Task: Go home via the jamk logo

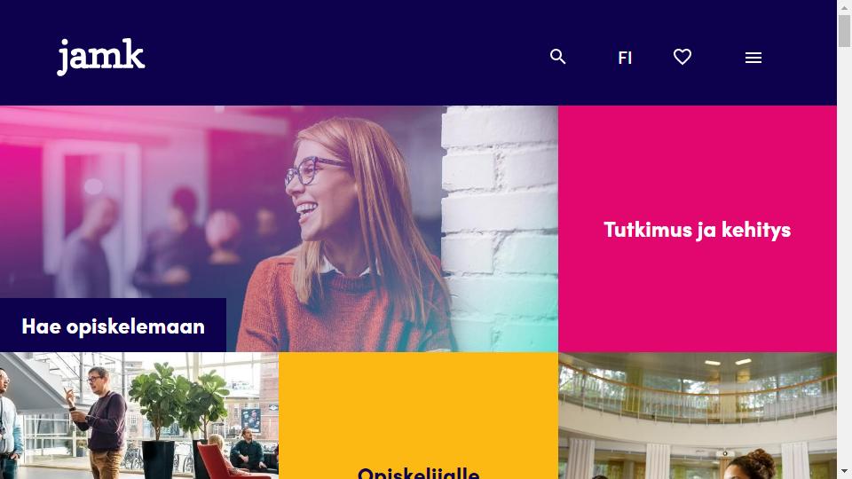Action: (x=101, y=57)
